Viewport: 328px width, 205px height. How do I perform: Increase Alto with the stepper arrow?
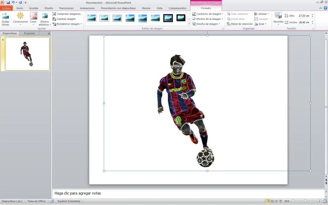(312, 15)
